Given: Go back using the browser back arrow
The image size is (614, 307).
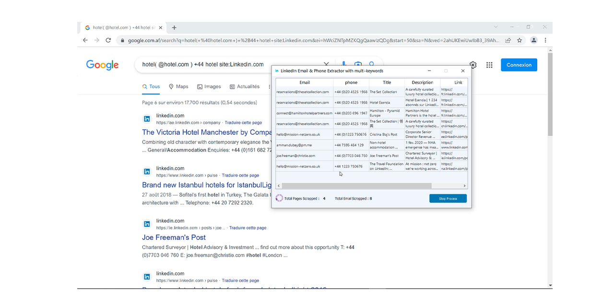Looking at the screenshot, I should (85, 40).
